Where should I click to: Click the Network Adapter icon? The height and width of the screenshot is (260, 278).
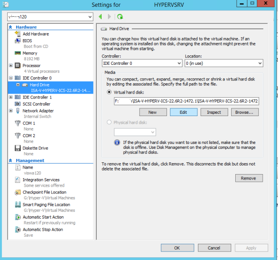click(x=18, y=111)
